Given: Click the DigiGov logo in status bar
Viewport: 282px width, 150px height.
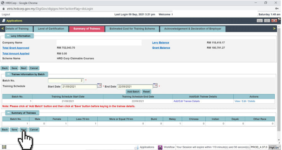Looking at the screenshot, I should 274,147.
